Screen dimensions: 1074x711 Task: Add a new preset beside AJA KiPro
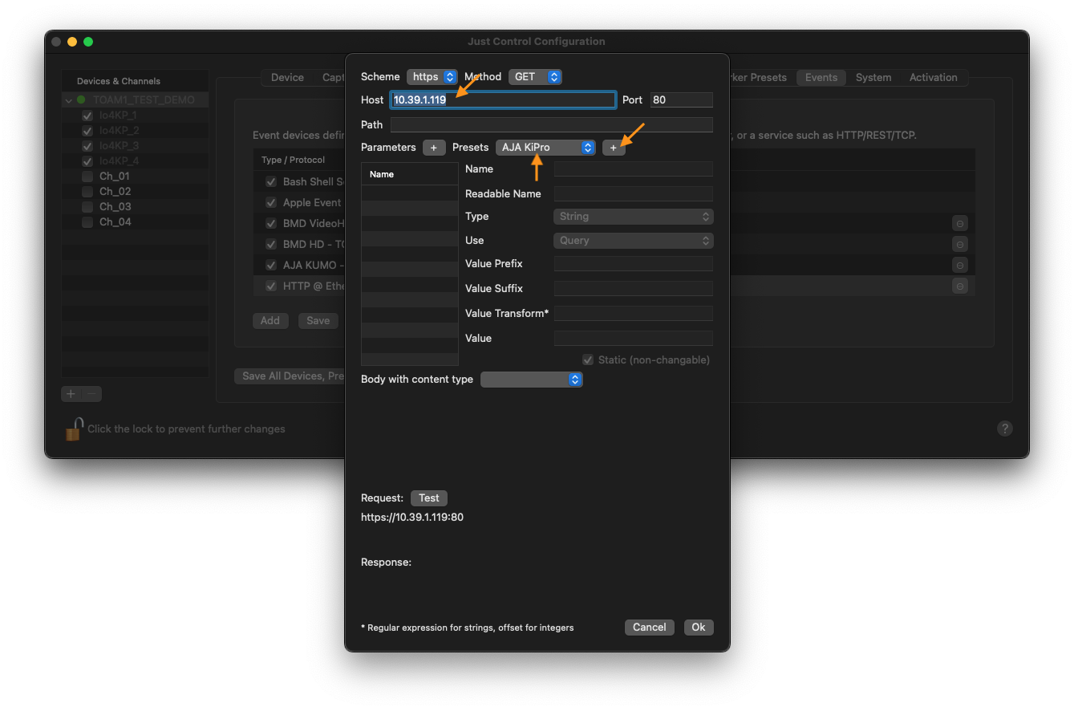tap(614, 148)
